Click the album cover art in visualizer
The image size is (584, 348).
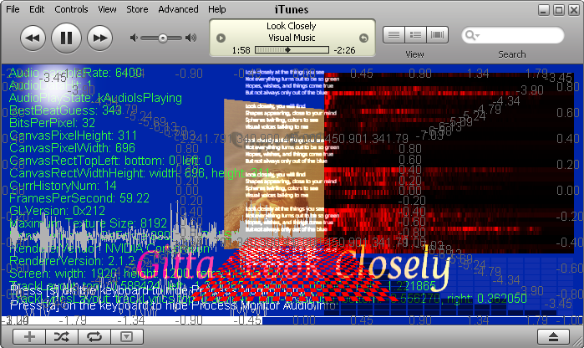[x=274, y=173]
